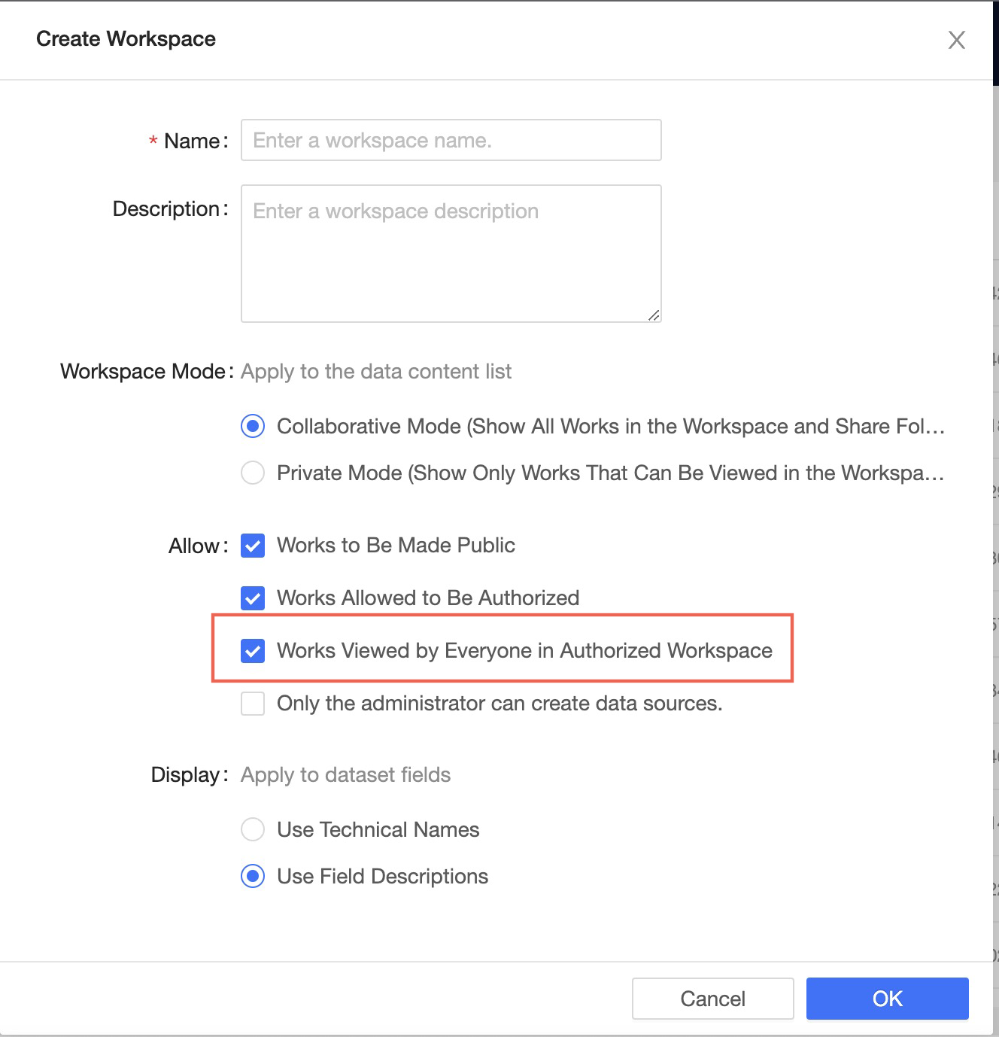Image resolution: width=999 pixels, height=1037 pixels.
Task: Click inside the workspace name field
Action: [450, 140]
